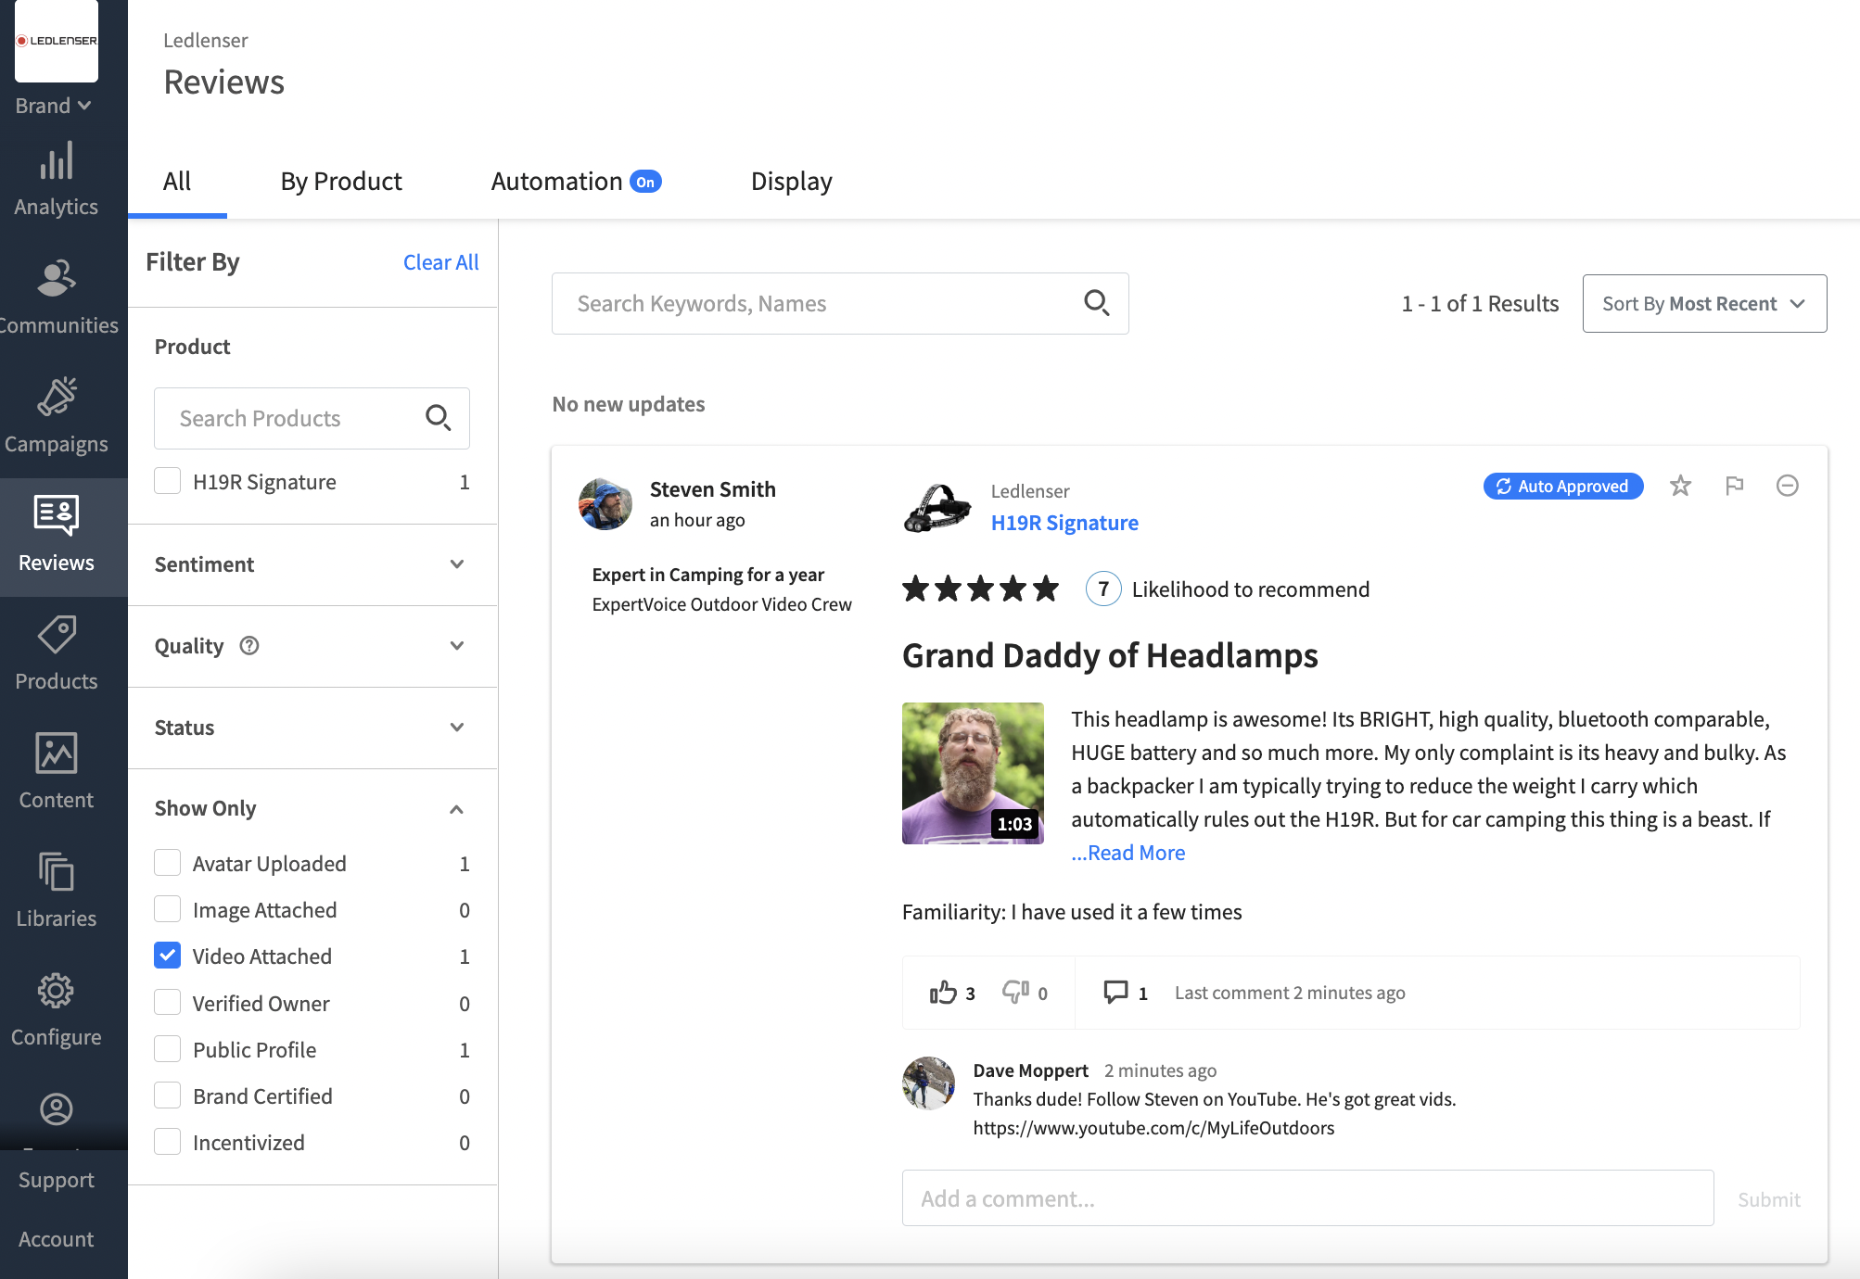Switch to the By Product tab

pyautogui.click(x=341, y=182)
